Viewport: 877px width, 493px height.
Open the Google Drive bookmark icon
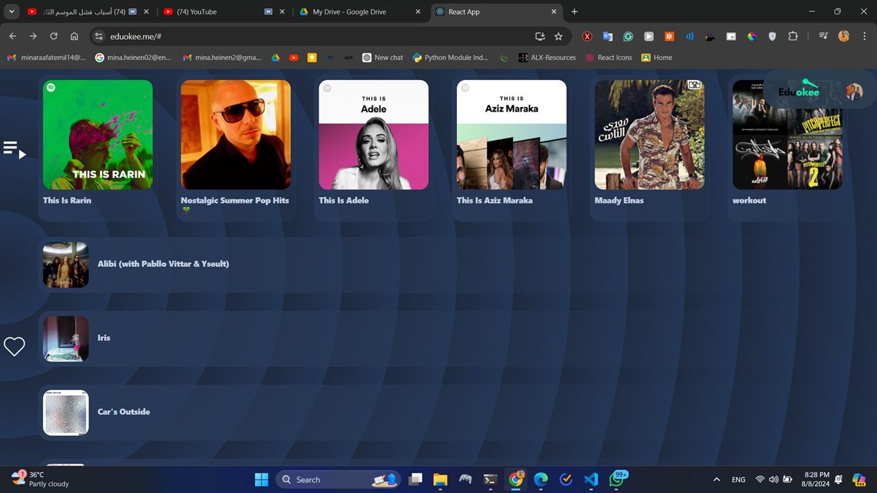pyautogui.click(x=275, y=58)
